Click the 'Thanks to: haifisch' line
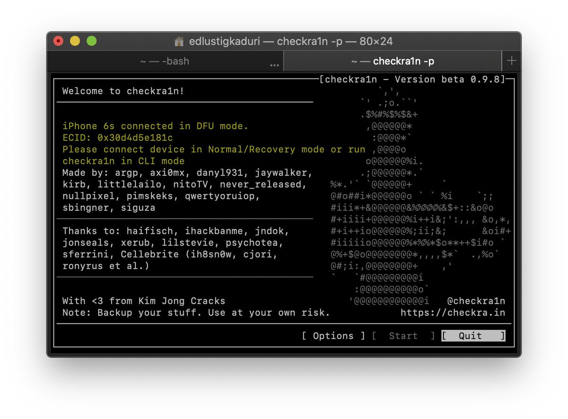 click(176, 231)
